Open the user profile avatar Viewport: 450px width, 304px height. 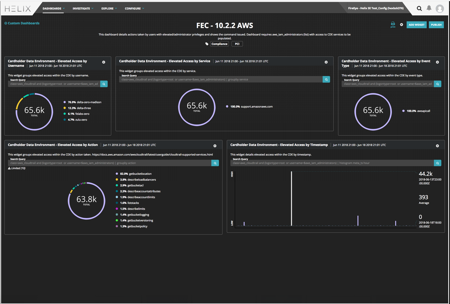(x=440, y=9)
